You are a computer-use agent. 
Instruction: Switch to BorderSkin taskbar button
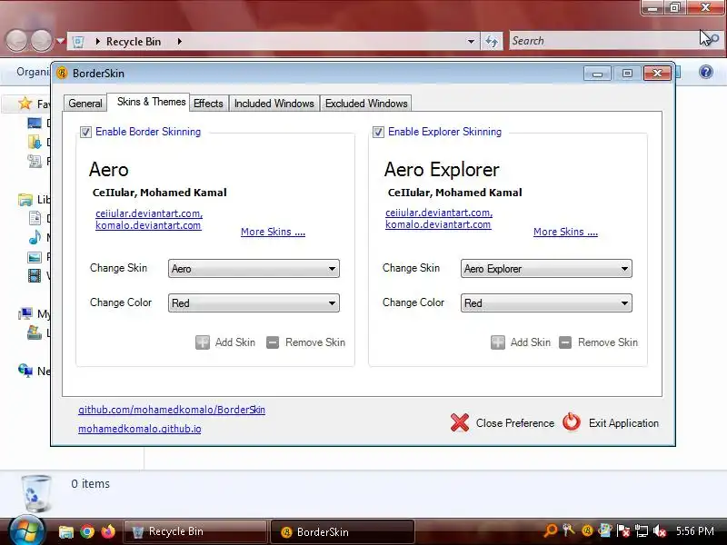coord(343,531)
